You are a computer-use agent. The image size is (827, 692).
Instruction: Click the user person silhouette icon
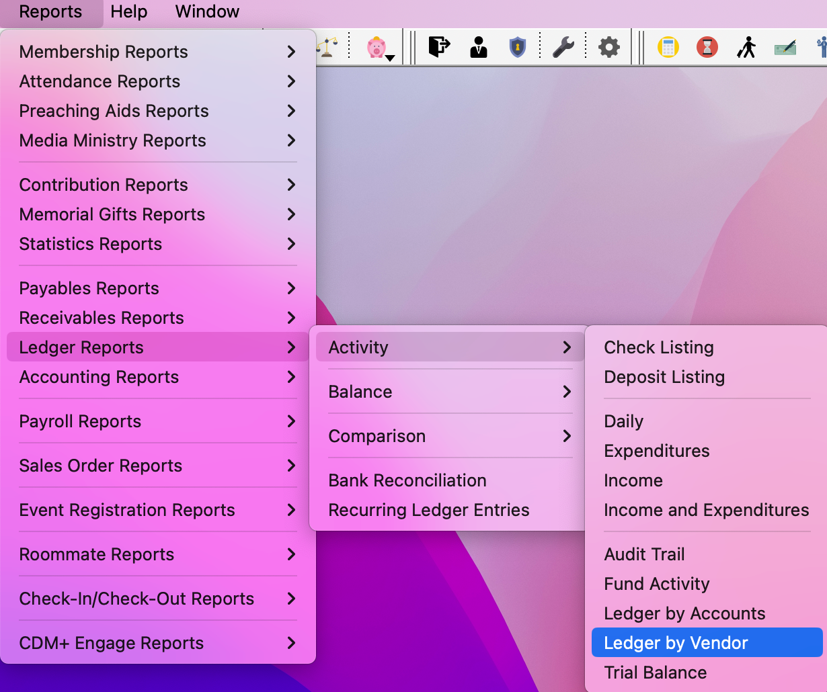pyautogui.click(x=479, y=47)
